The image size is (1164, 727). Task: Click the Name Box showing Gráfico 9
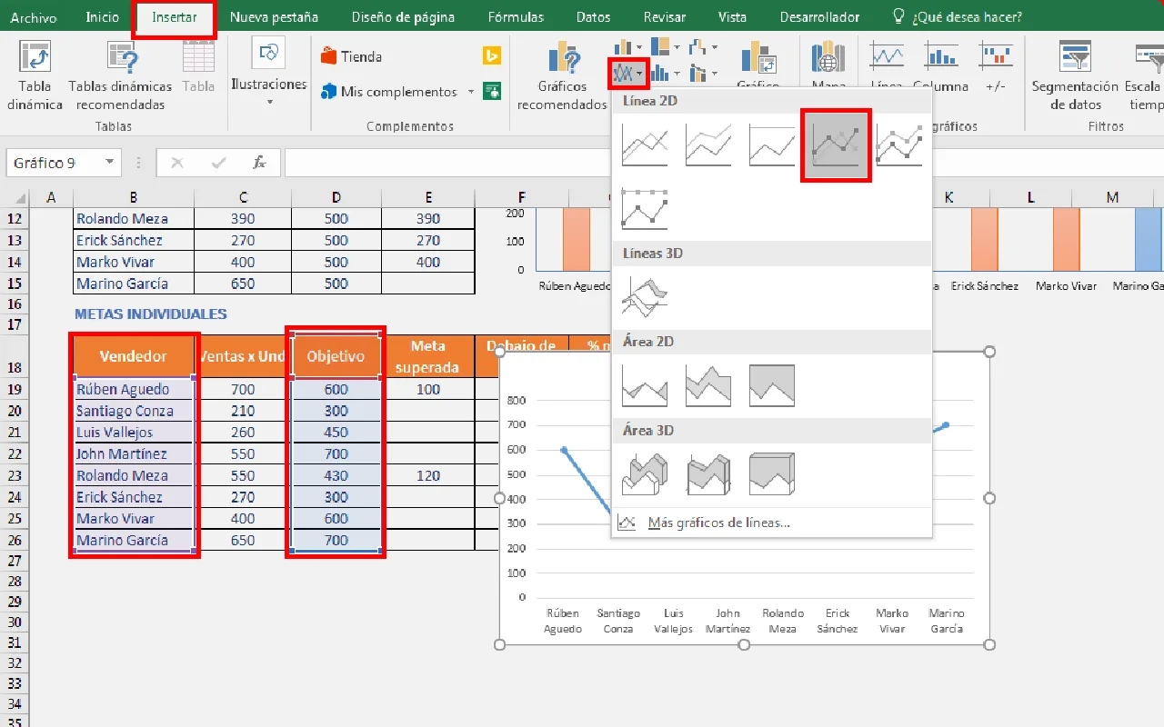(x=55, y=163)
